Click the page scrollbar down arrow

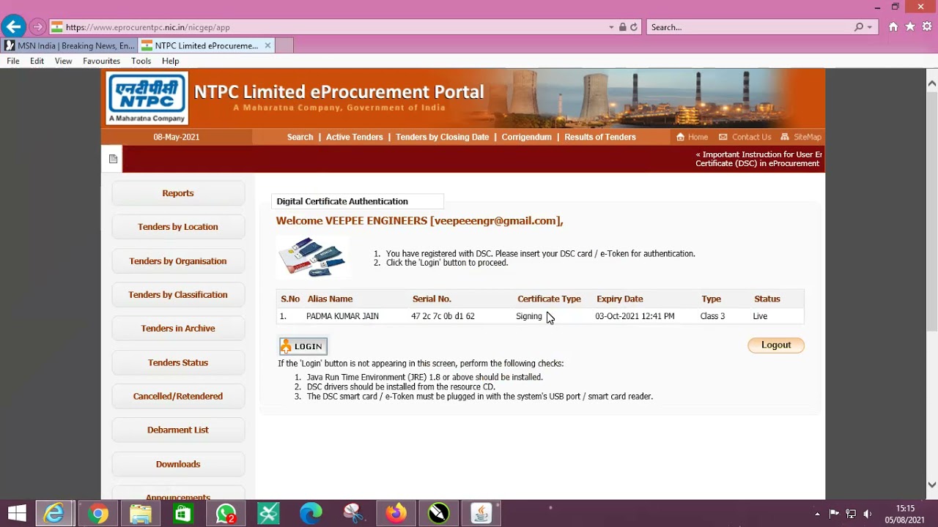tap(932, 485)
